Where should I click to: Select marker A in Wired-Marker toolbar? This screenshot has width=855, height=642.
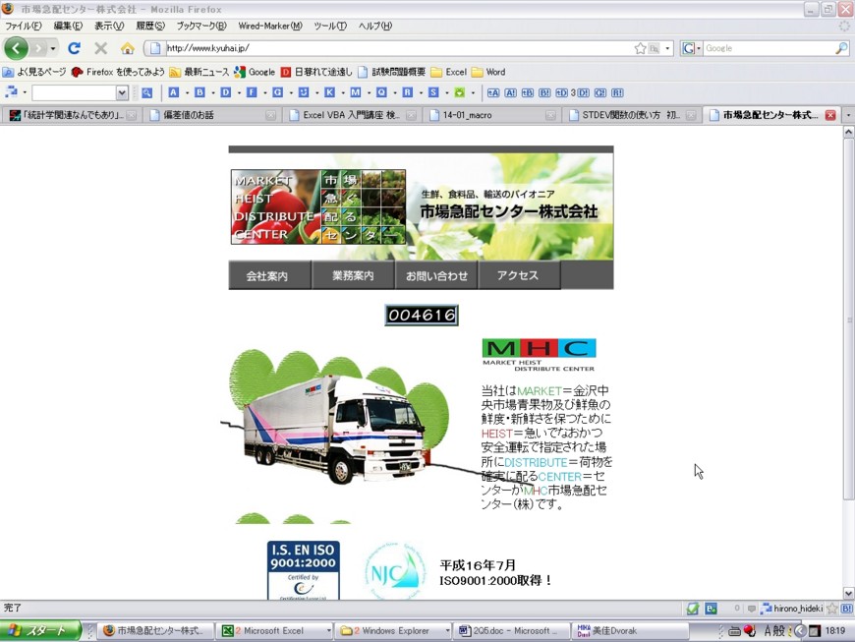173,92
